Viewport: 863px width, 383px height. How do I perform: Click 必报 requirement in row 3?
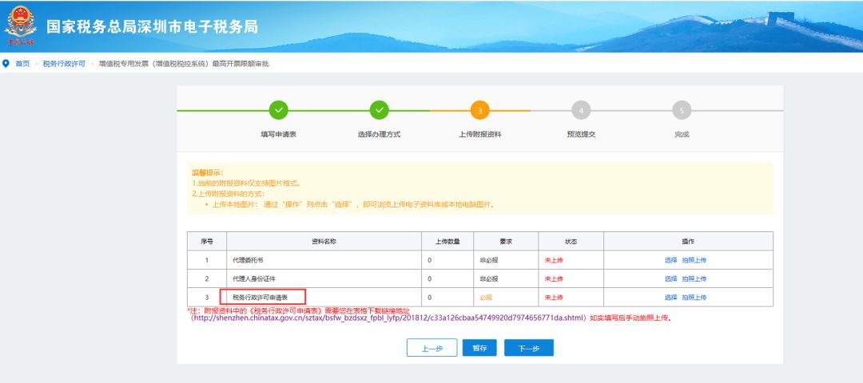pos(486,298)
